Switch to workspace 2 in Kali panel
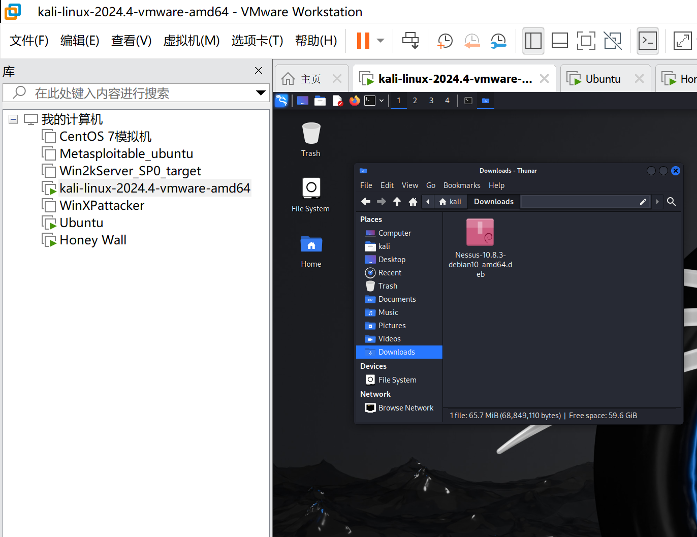 point(415,101)
